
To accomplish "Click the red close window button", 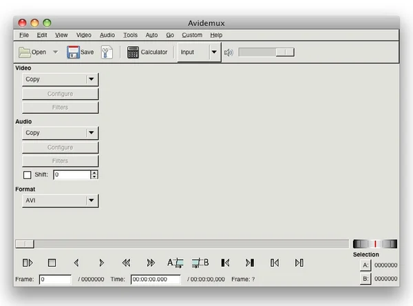I will click(x=23, y=23).
